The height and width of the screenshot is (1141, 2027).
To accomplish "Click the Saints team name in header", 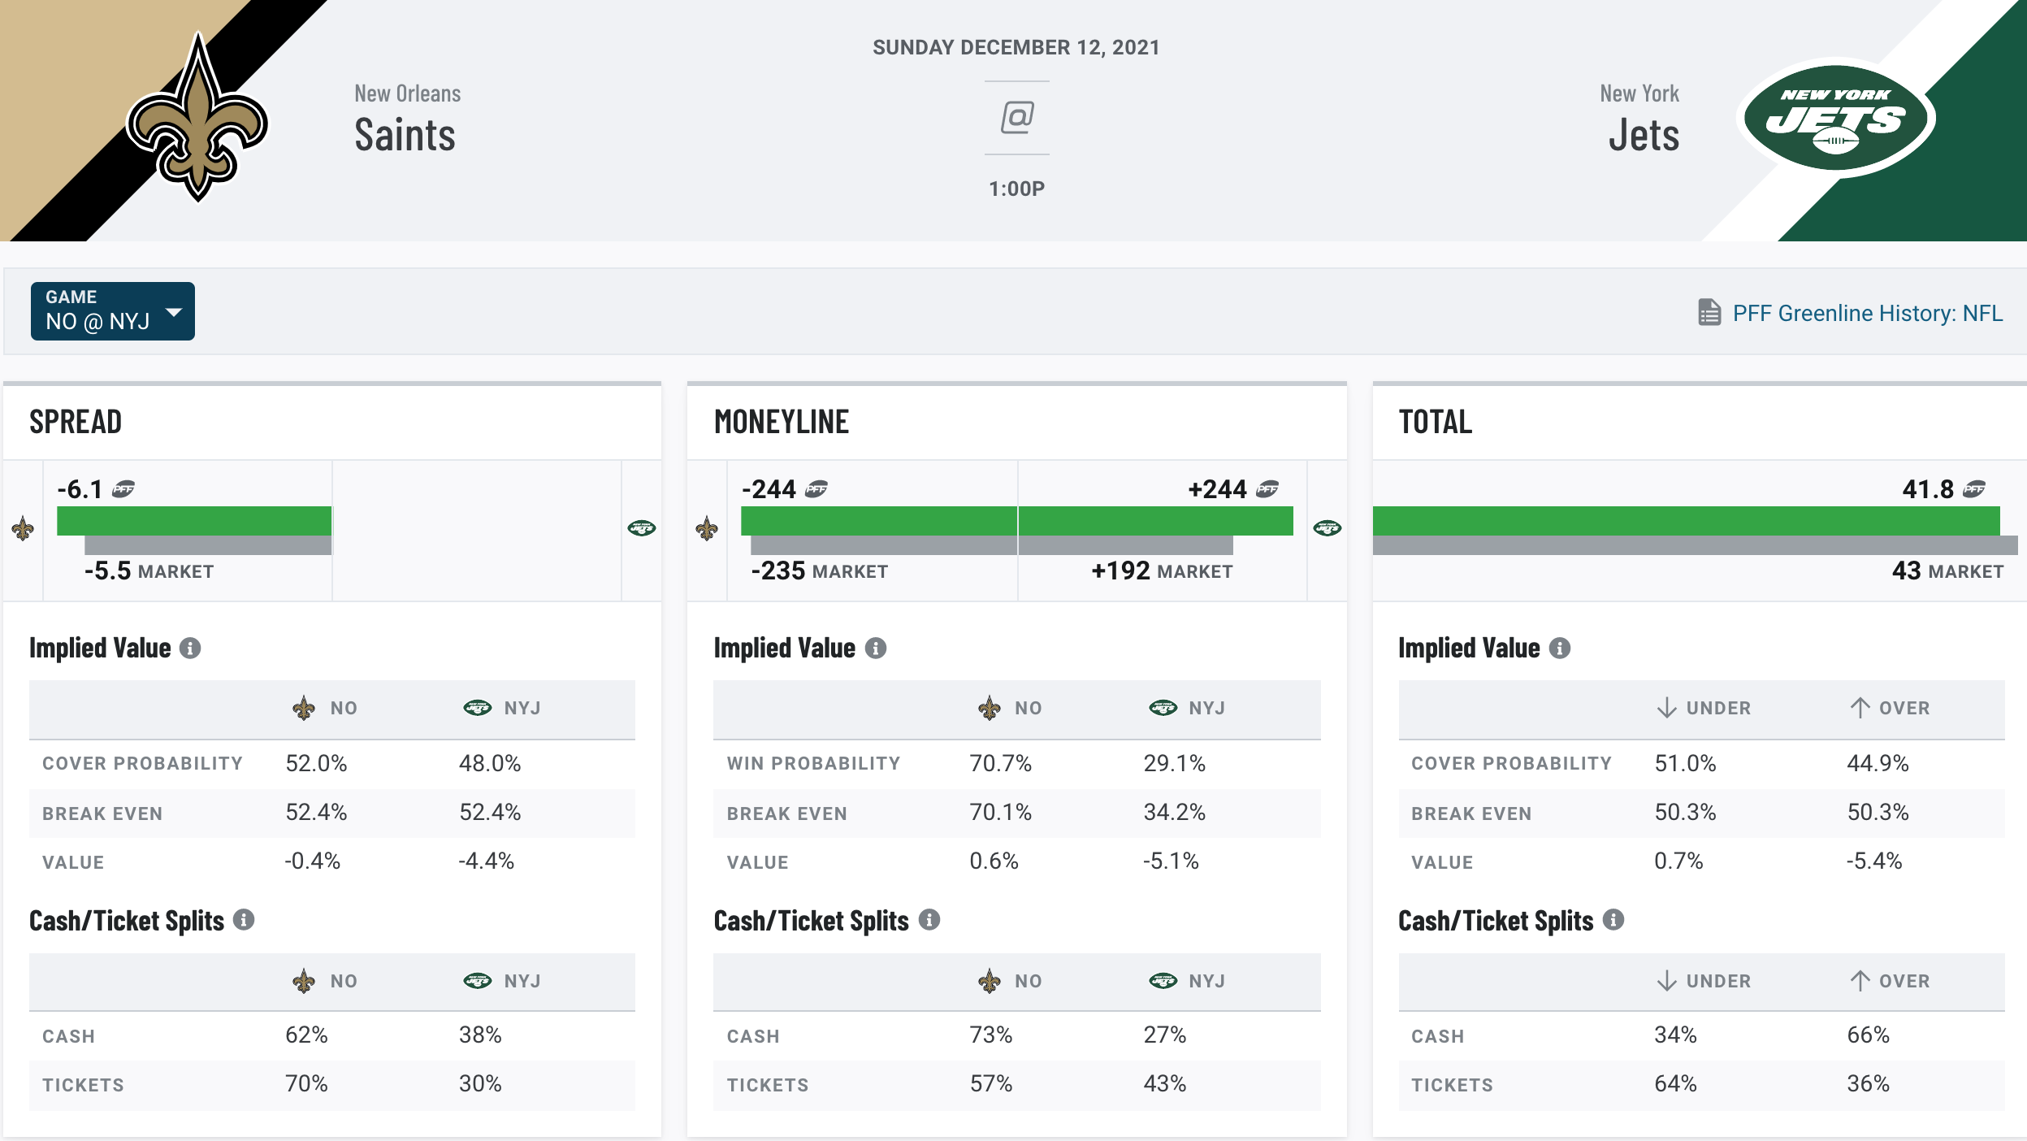I will (405, 135).
